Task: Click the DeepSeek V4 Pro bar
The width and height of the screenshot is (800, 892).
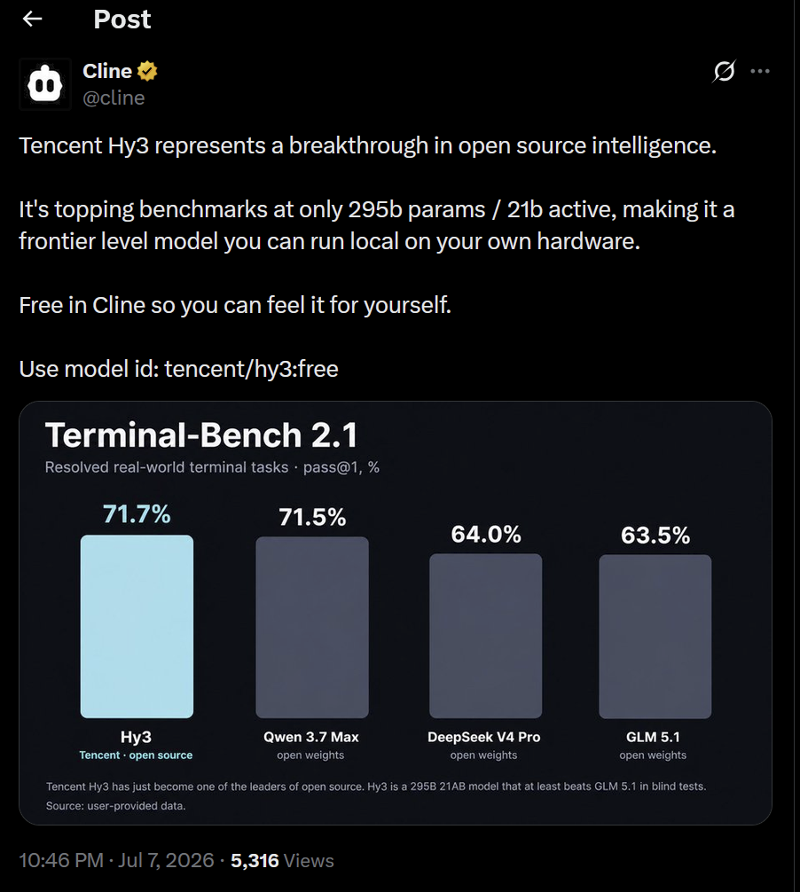Action: pos(485,636)
